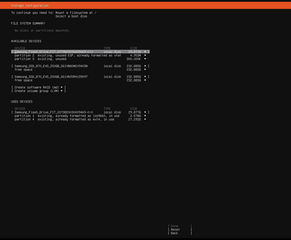The width and height of the screenshot is (291, 240).
Task: Choose Create volume group (LVM)
Action: tap(38, 91)
